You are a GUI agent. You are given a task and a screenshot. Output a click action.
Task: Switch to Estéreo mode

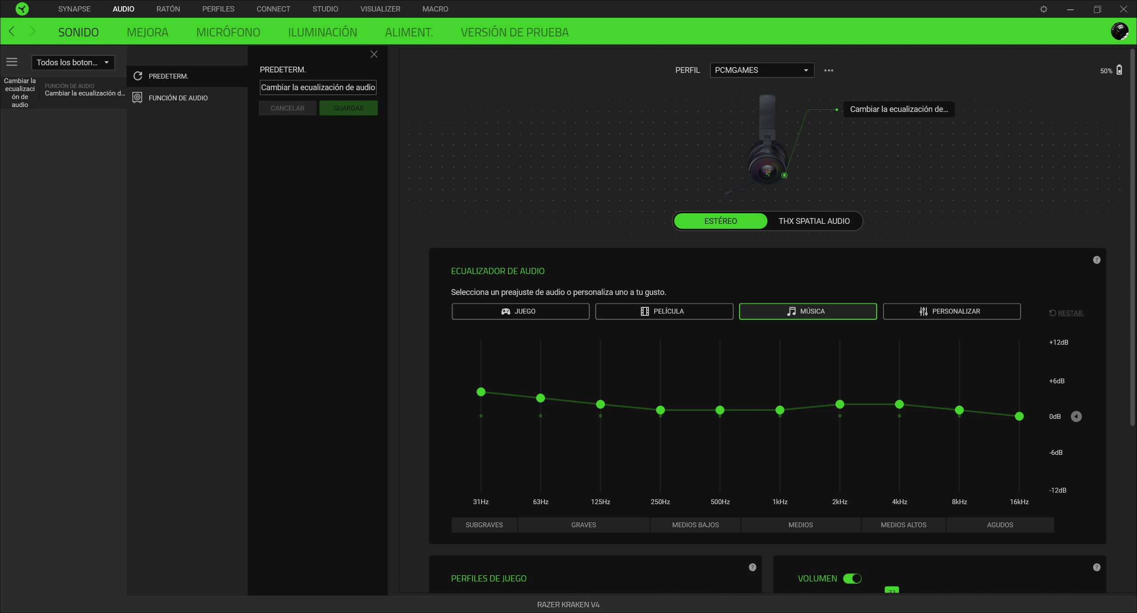point(720,221)
